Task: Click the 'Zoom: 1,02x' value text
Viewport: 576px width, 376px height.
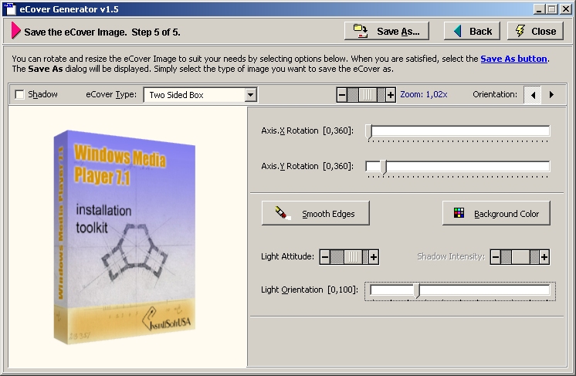Action: [x=424, y=94]
